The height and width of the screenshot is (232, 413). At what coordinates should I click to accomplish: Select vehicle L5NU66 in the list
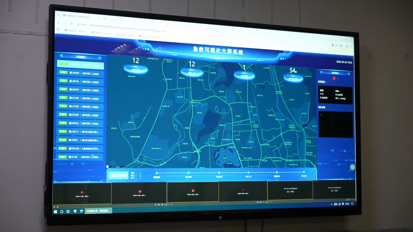[x=80, y=148]
